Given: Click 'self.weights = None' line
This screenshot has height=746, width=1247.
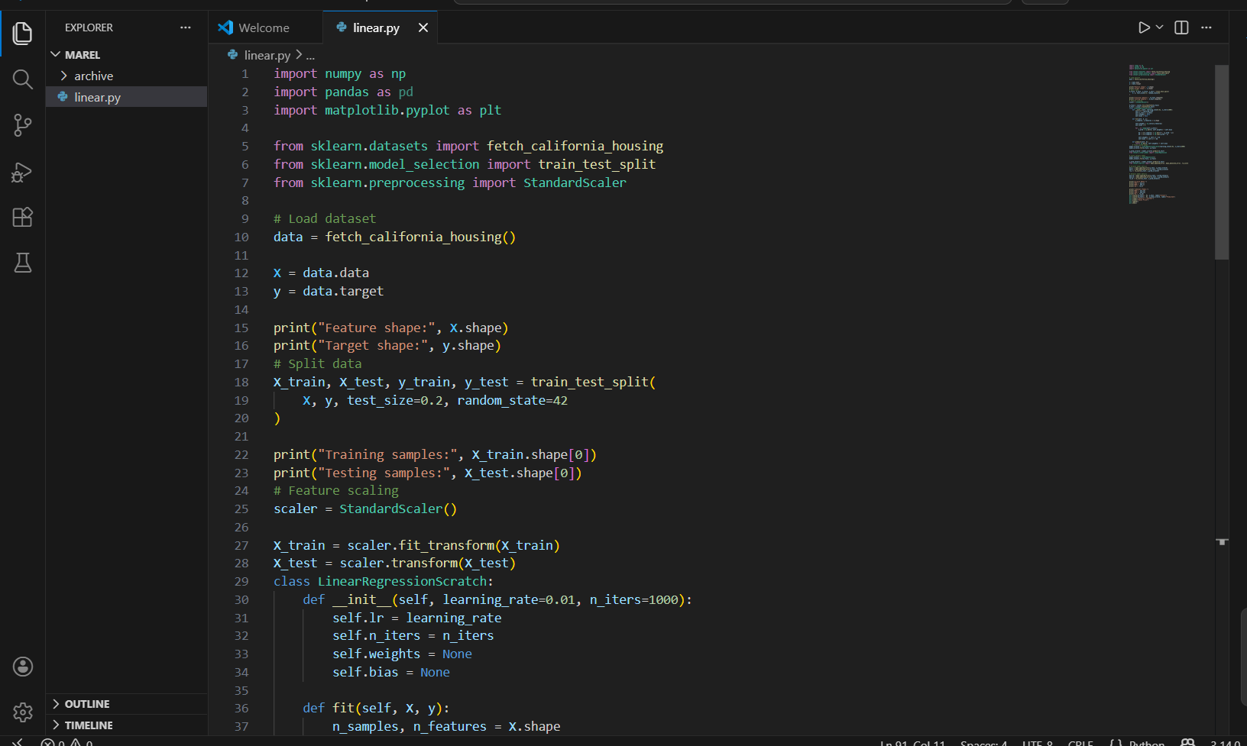Looking at the screenshot, I should point(402,654).
